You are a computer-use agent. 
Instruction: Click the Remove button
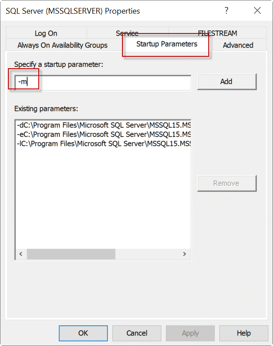227,183
